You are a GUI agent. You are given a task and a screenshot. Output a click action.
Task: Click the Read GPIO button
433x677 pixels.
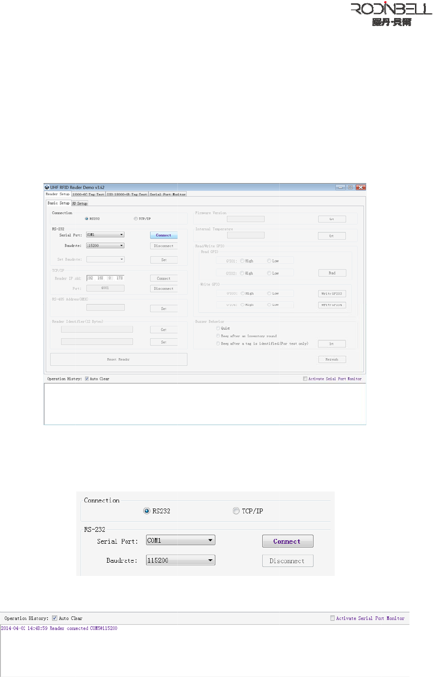[332, 273]
